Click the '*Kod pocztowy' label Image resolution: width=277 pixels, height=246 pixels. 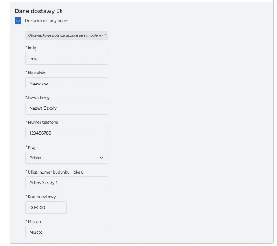tap(41, 197)
